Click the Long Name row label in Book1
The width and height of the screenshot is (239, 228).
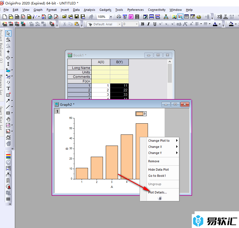tap(80, 68)
